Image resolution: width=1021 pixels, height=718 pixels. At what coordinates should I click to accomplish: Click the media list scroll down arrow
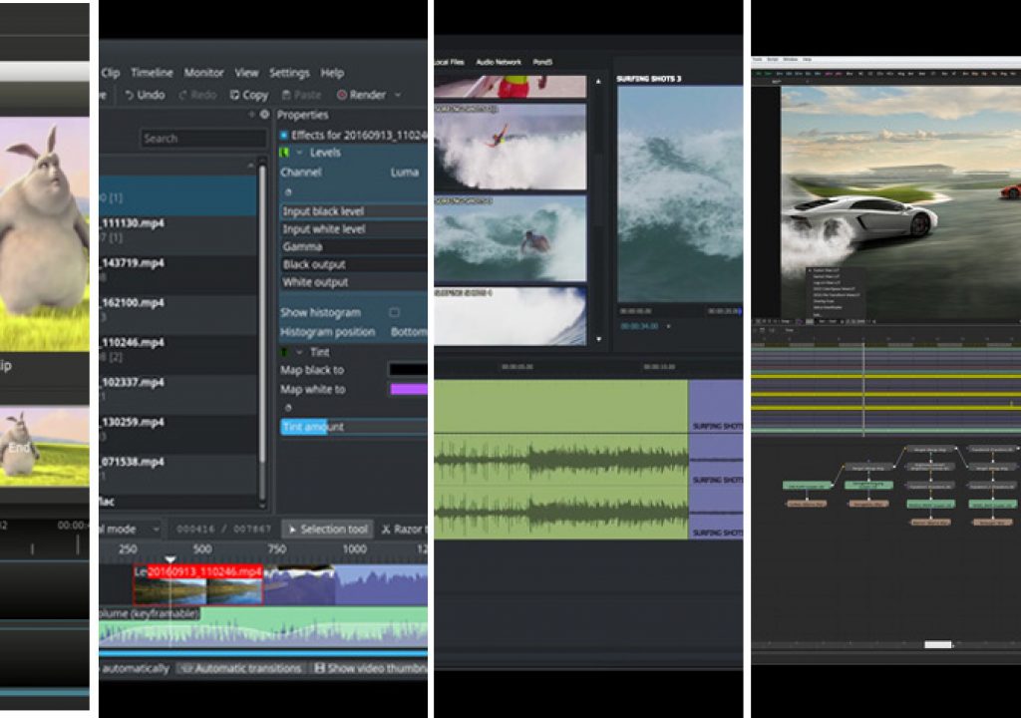(598, 339)
